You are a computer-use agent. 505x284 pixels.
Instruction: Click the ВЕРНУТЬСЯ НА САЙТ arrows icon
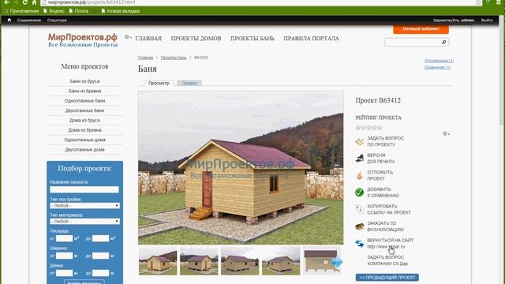[360, 244]
